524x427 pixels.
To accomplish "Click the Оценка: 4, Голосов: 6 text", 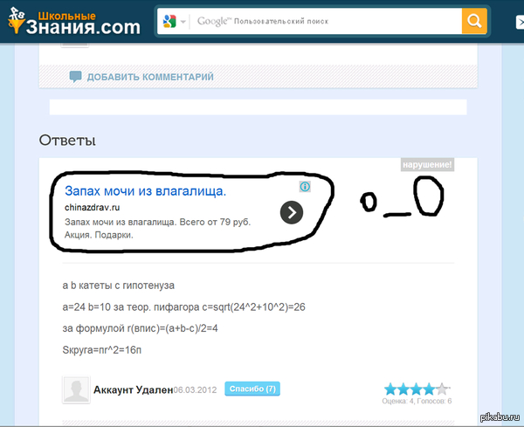I will [417, 401].
